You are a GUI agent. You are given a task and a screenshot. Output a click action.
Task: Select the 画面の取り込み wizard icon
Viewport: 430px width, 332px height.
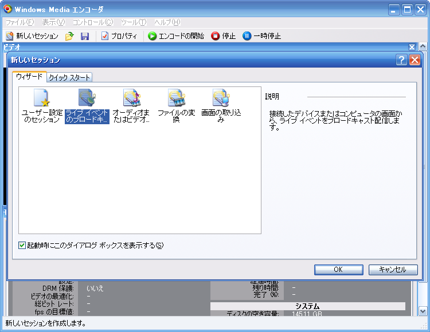221,99
